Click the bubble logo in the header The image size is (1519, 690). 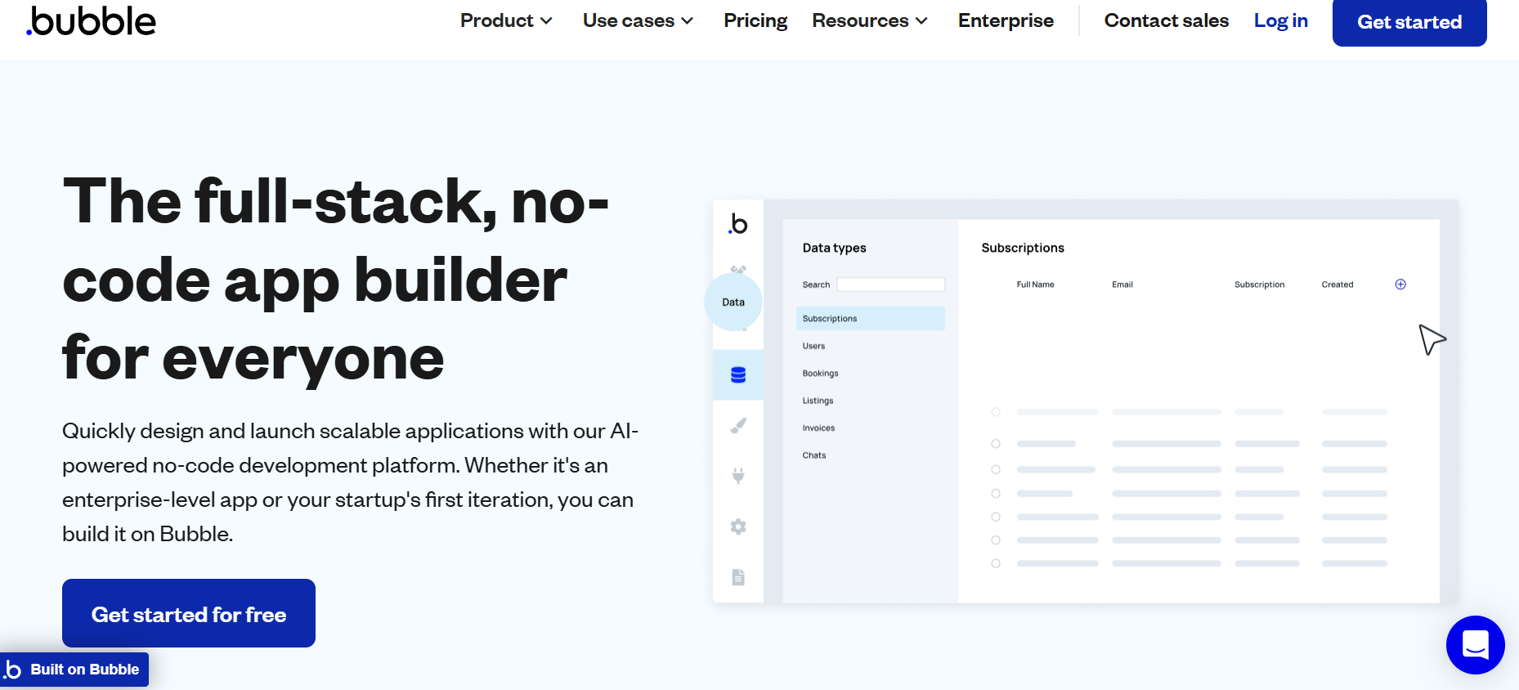click(91, 21)
